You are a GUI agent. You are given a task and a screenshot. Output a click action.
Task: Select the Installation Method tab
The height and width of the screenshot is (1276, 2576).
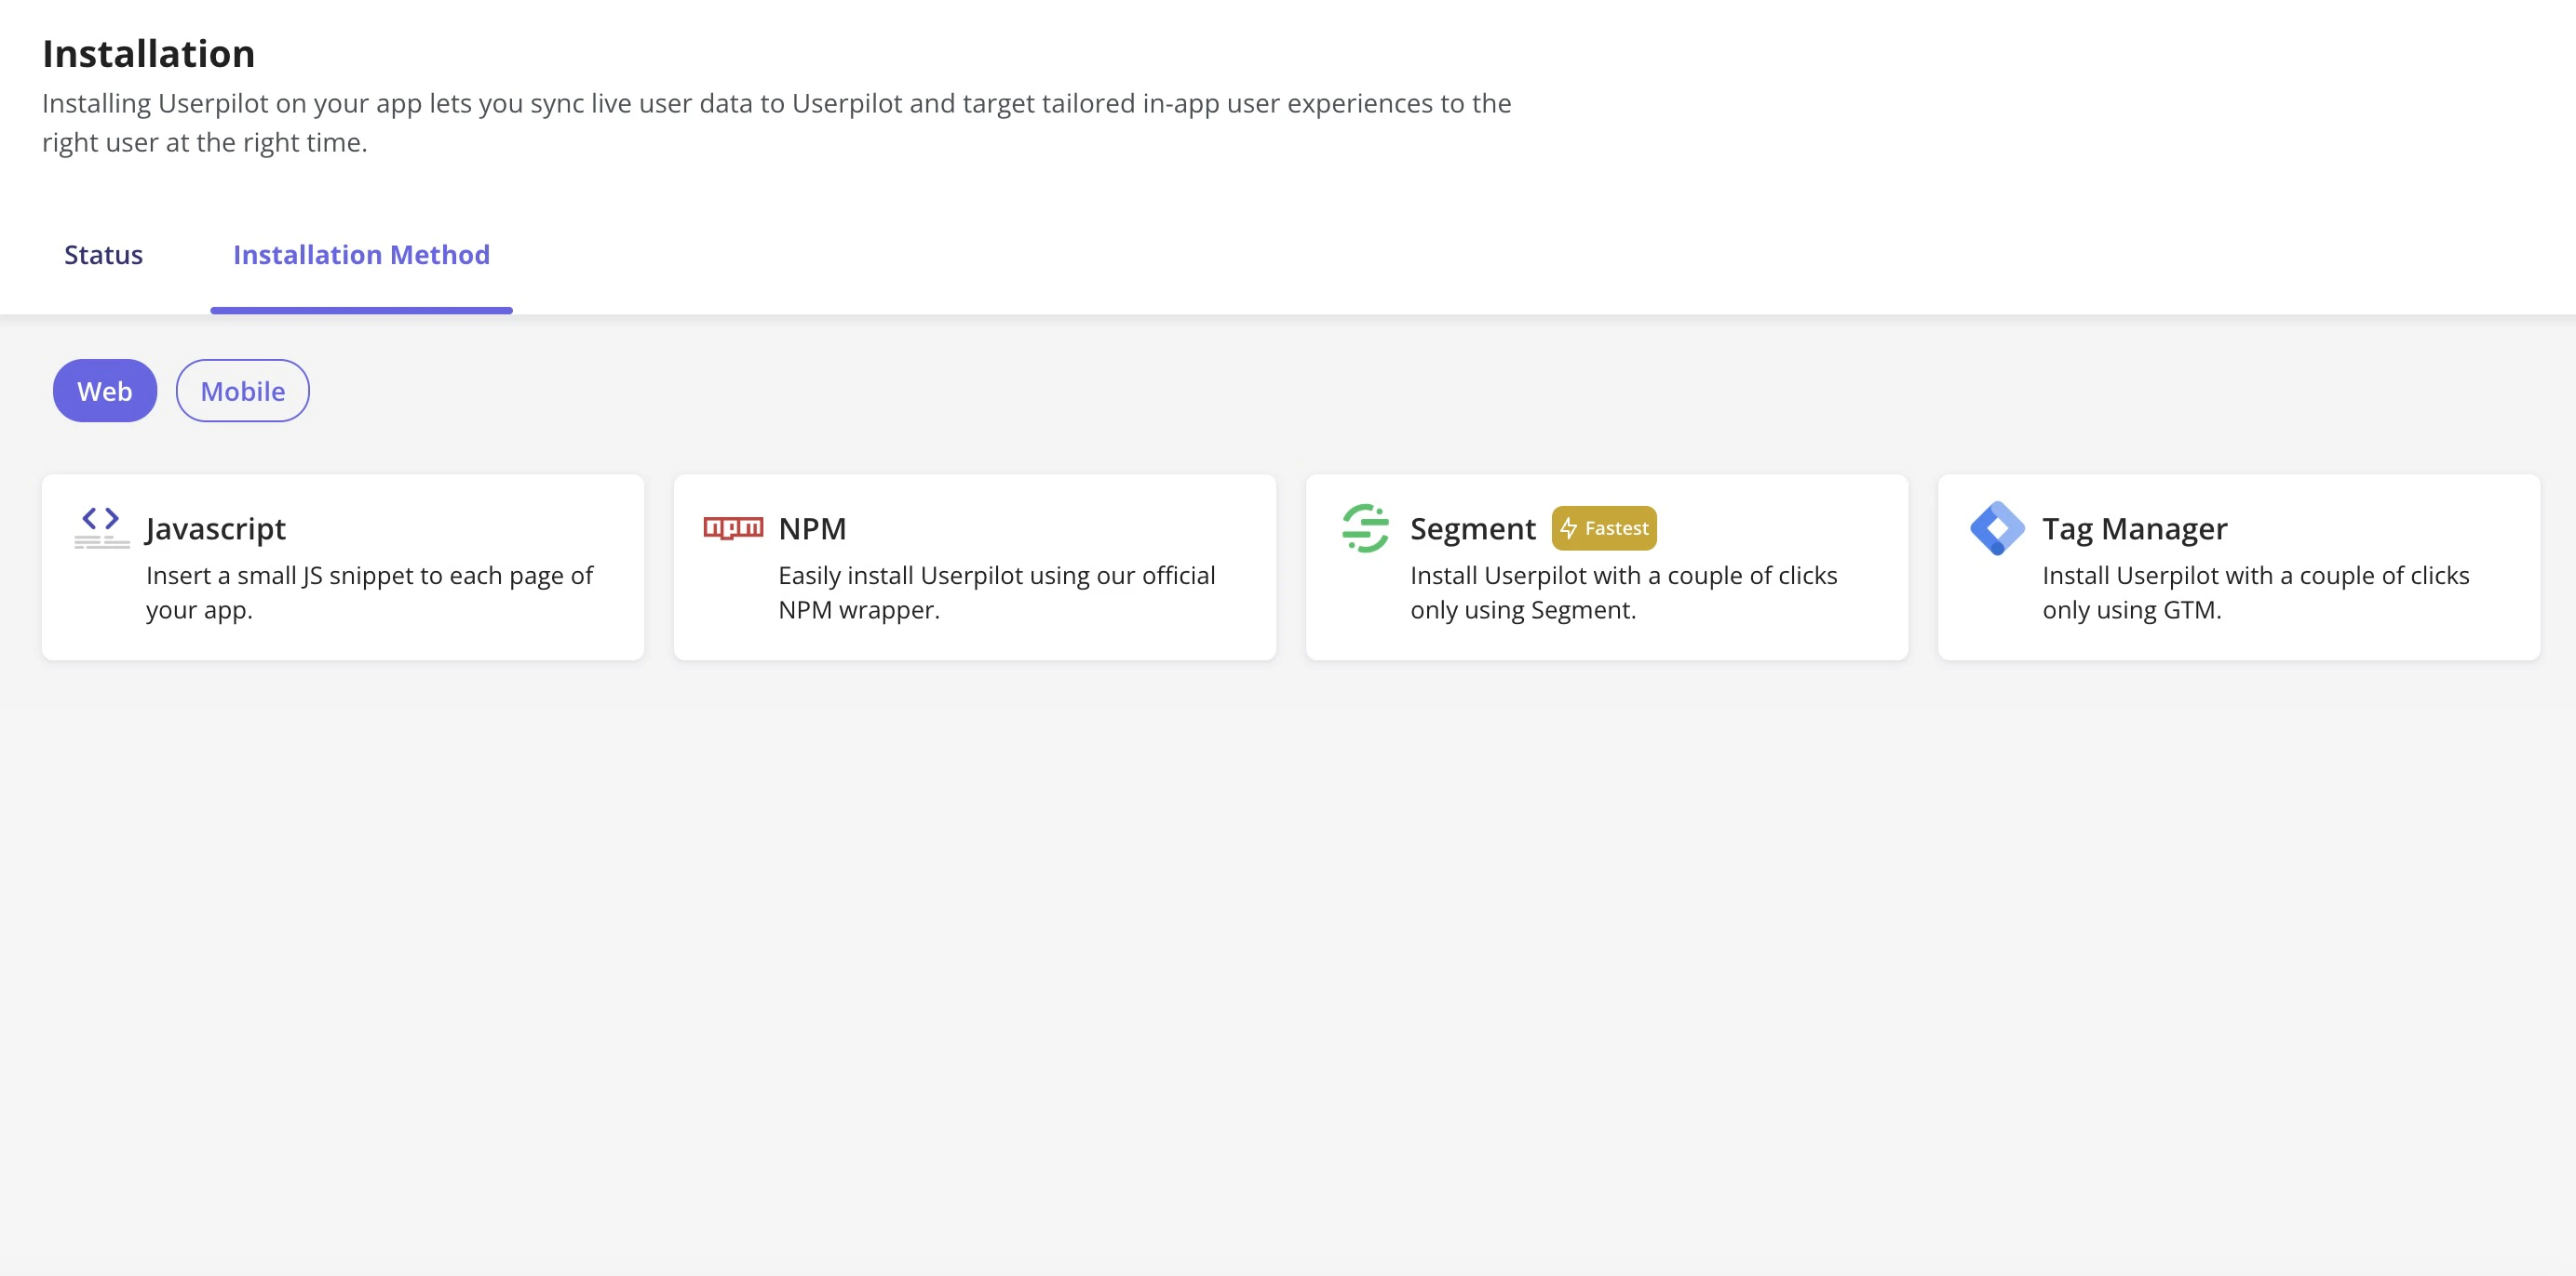[361, 255]
